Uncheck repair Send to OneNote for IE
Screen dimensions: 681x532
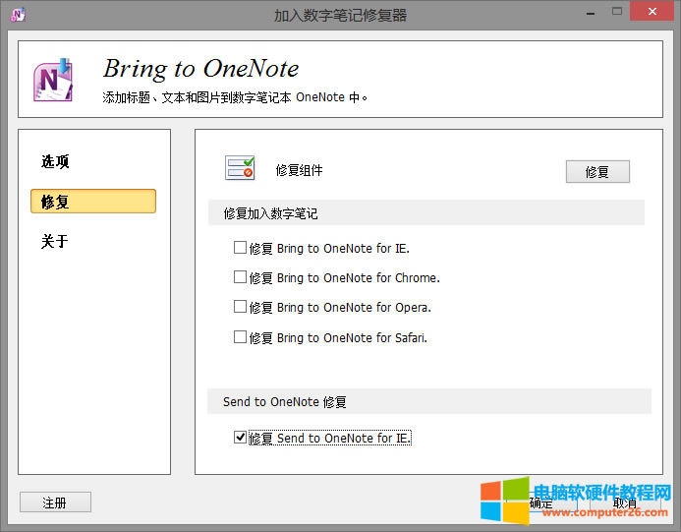[240, 438]
